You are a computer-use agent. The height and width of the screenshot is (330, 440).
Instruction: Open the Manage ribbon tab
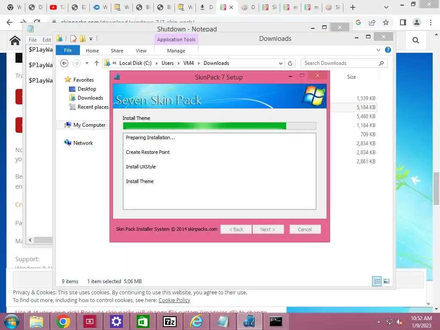coord(176,51)
